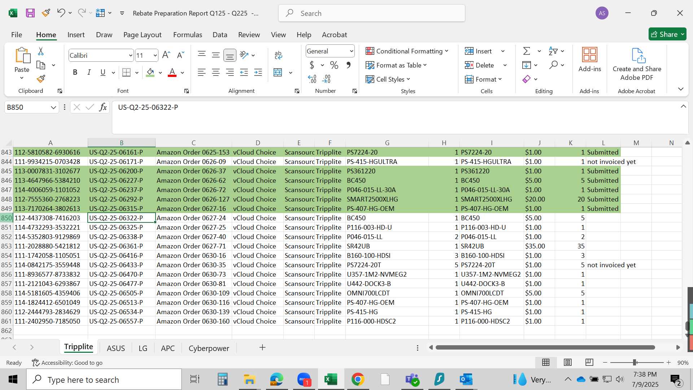
Task: Toggle Wrap Text
Action: [278, 55]
